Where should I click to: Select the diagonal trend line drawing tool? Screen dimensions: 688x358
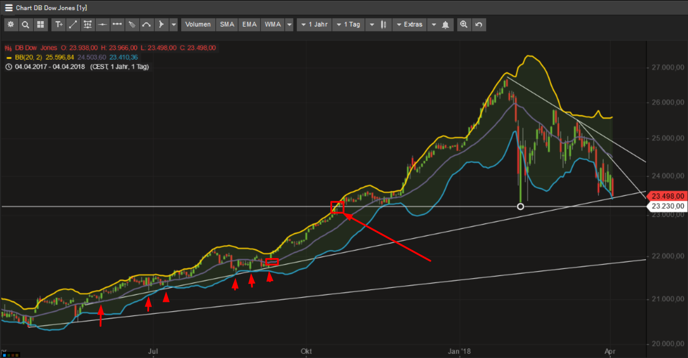[x=73, y=25]
